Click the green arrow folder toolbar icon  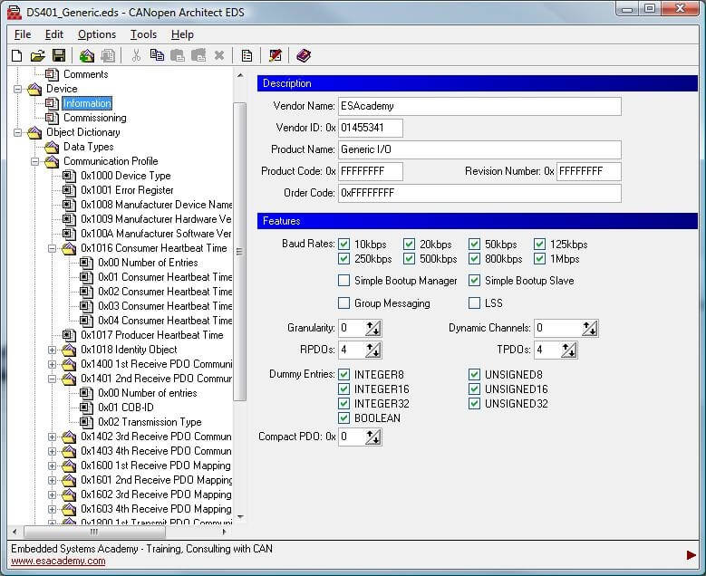pos(87,56)
